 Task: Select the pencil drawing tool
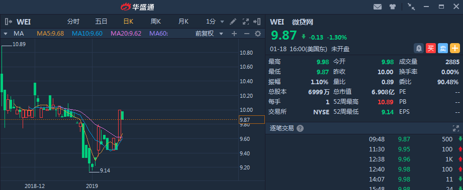pos(233,22)
